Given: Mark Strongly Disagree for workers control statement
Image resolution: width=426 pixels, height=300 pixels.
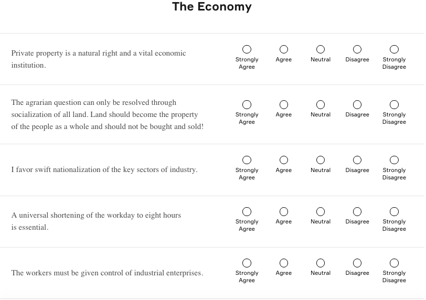Looking at the screenshot, I should [x=394, y=263].
